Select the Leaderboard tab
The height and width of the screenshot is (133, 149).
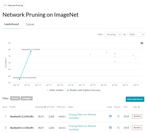point(12,24)
